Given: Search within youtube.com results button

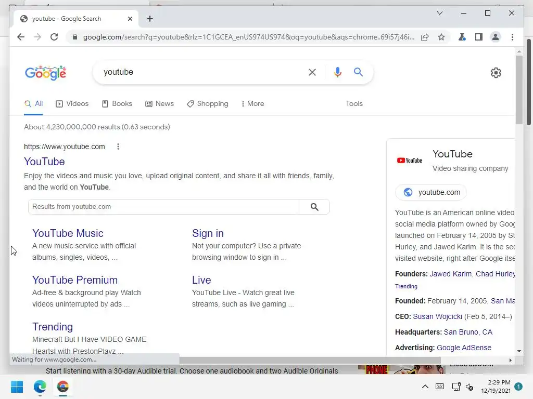Looking at the screenshot, I should tap(314, 207).
